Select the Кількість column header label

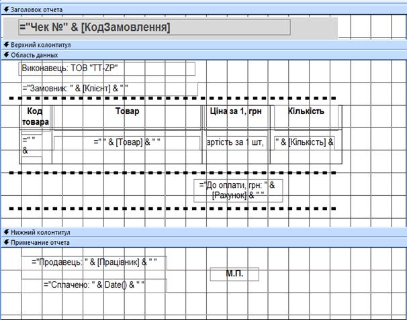pyautogui.click(x=306, y=117)
